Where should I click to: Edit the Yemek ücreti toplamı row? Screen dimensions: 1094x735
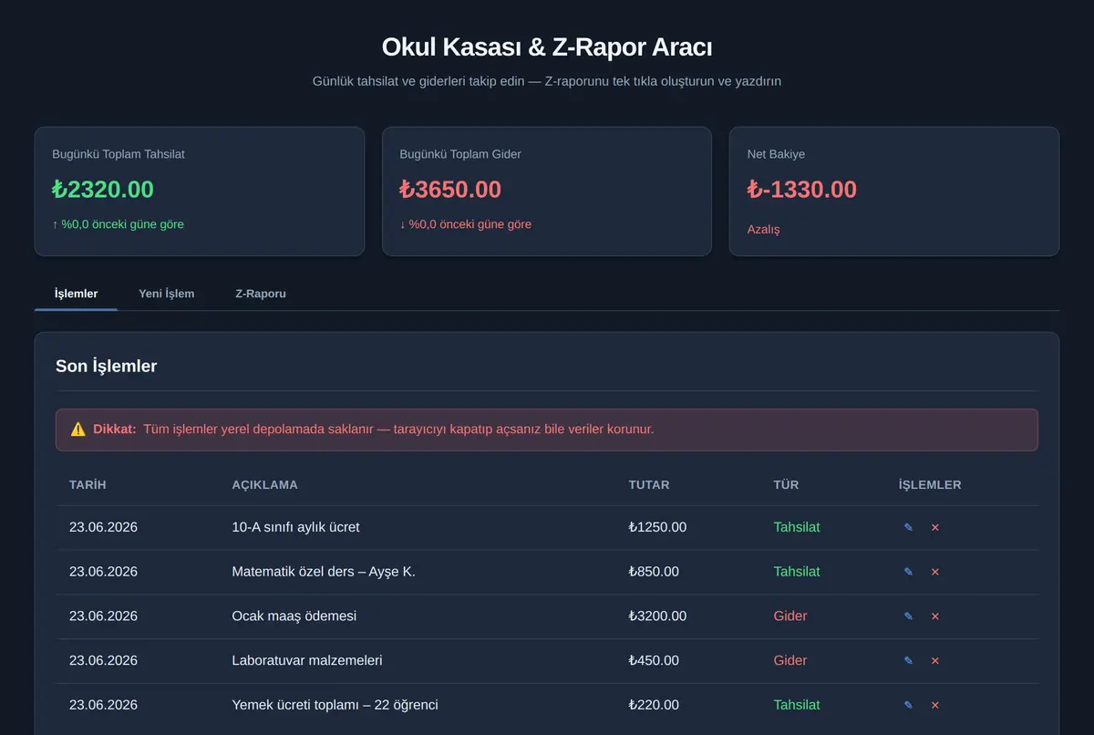click(x=908, y=705)
